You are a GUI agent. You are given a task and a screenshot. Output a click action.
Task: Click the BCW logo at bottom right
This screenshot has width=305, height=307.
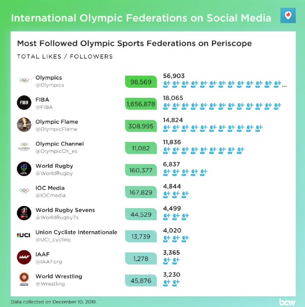(x=287, y=302)
